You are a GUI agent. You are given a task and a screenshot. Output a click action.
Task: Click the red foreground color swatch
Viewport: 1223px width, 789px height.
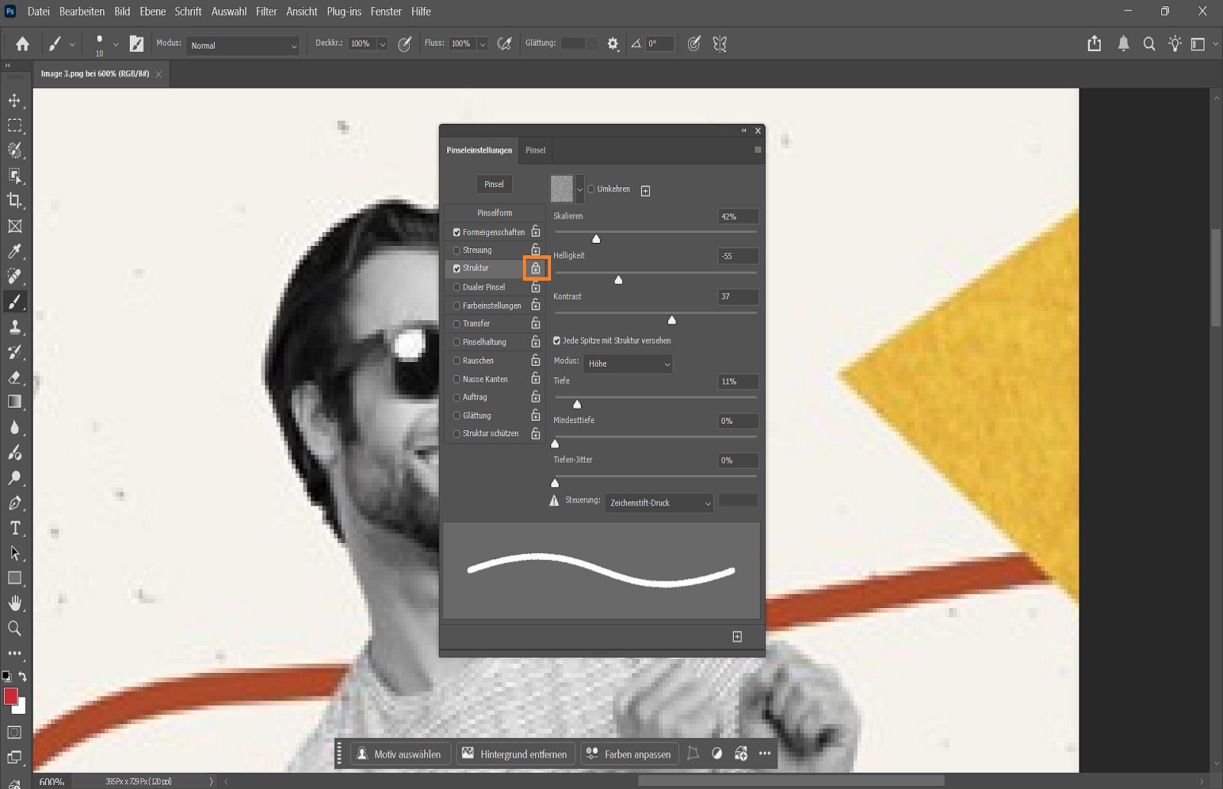11,697
